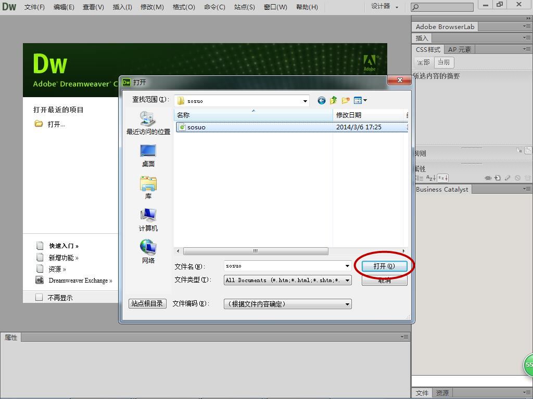
Task: Select the Business Catalyst tab
Action: [442, 189]
